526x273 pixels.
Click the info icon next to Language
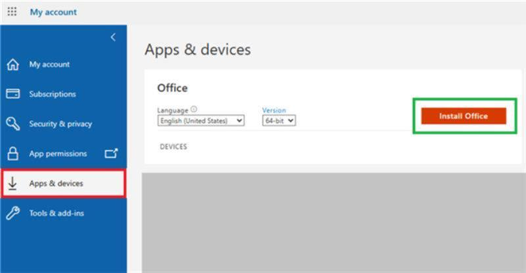193,109
